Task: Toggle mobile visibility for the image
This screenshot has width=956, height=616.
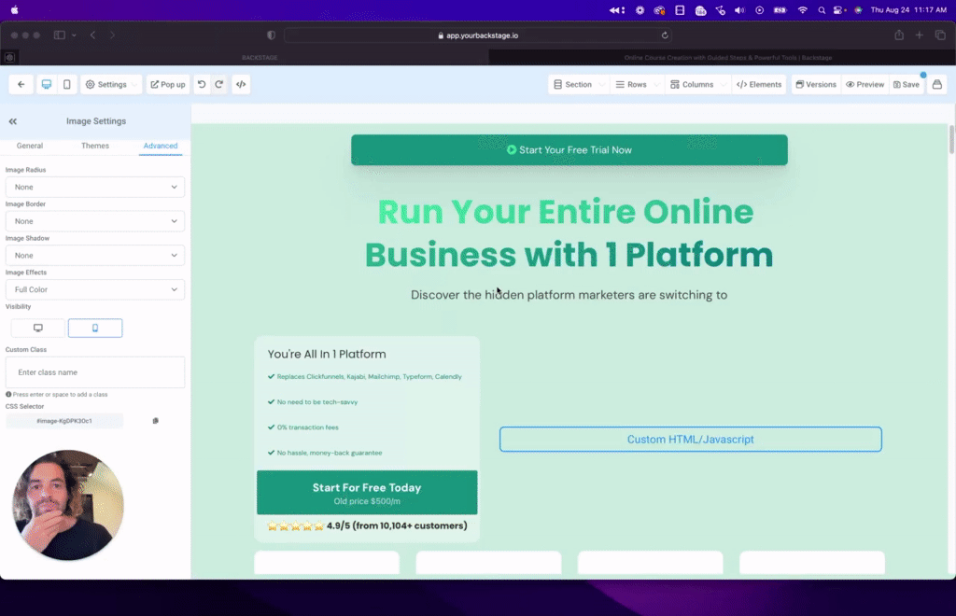Action: coord(95,328)
